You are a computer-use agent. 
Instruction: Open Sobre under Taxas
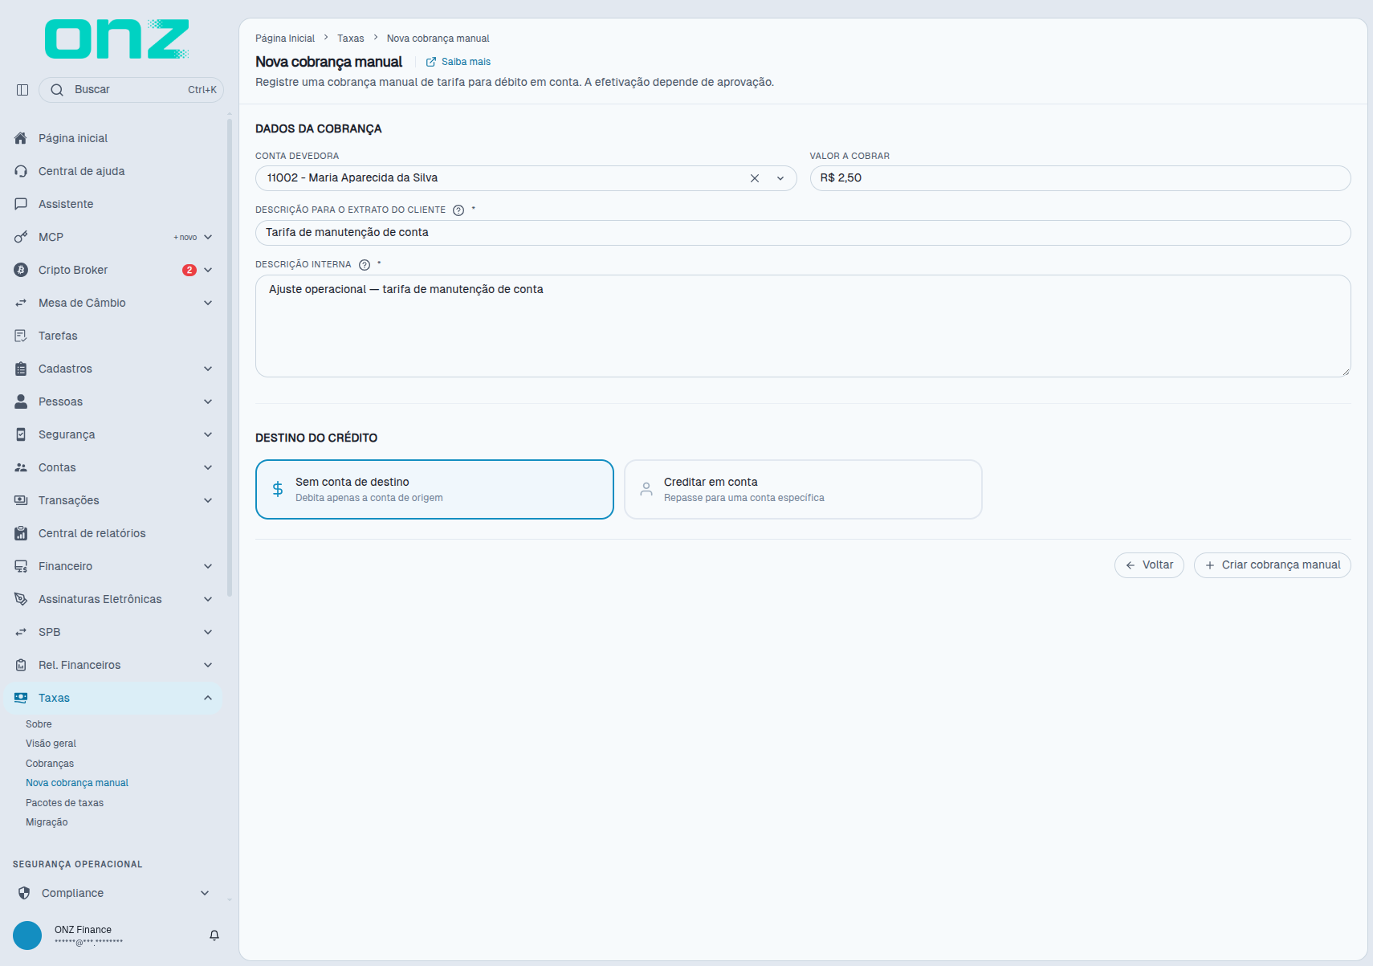coord(39,724)
